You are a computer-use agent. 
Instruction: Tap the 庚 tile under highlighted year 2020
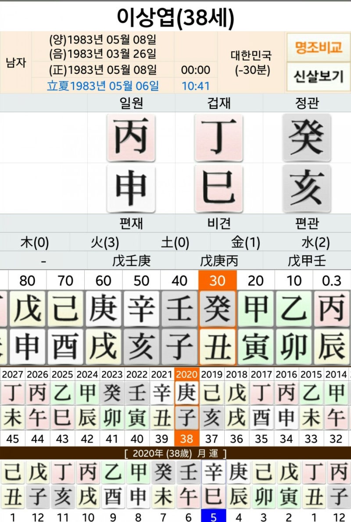point(186,393)
